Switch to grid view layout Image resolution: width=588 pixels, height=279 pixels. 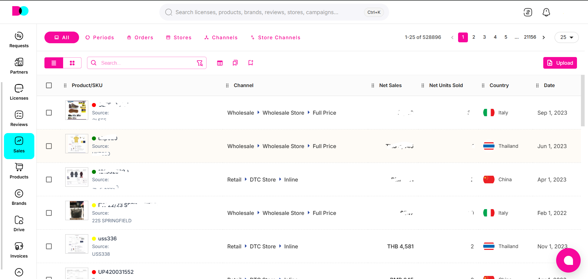tap(72, 63)
